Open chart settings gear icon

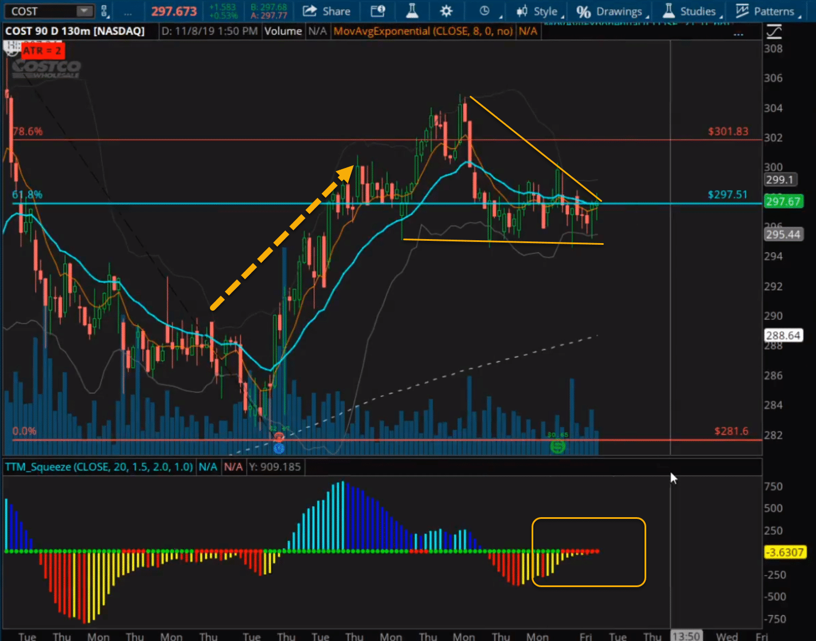(446, 11)
